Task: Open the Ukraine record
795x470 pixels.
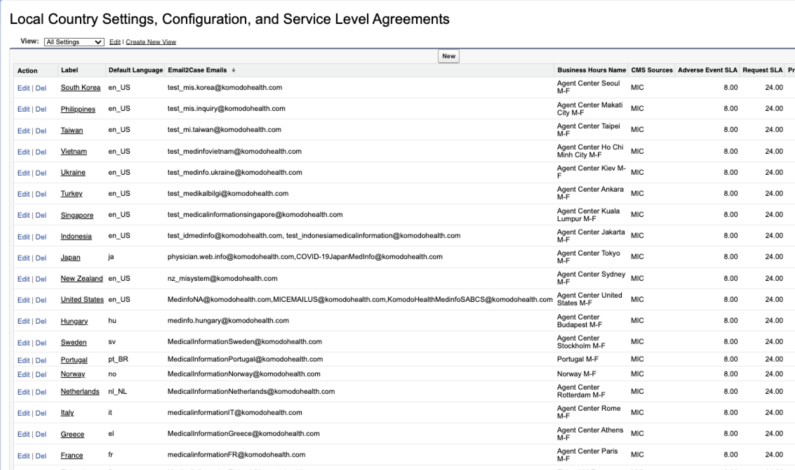Action: pyautogui.click(x=73, y=172)
